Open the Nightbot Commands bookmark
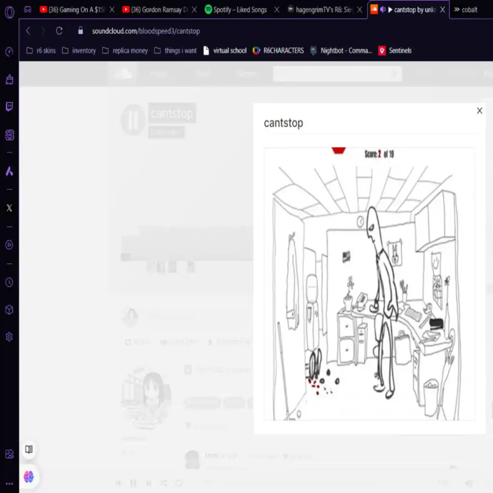The height and width of the screenshot is (493, 493). [341, 51]
